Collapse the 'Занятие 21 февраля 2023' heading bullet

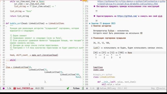point(90,23)
